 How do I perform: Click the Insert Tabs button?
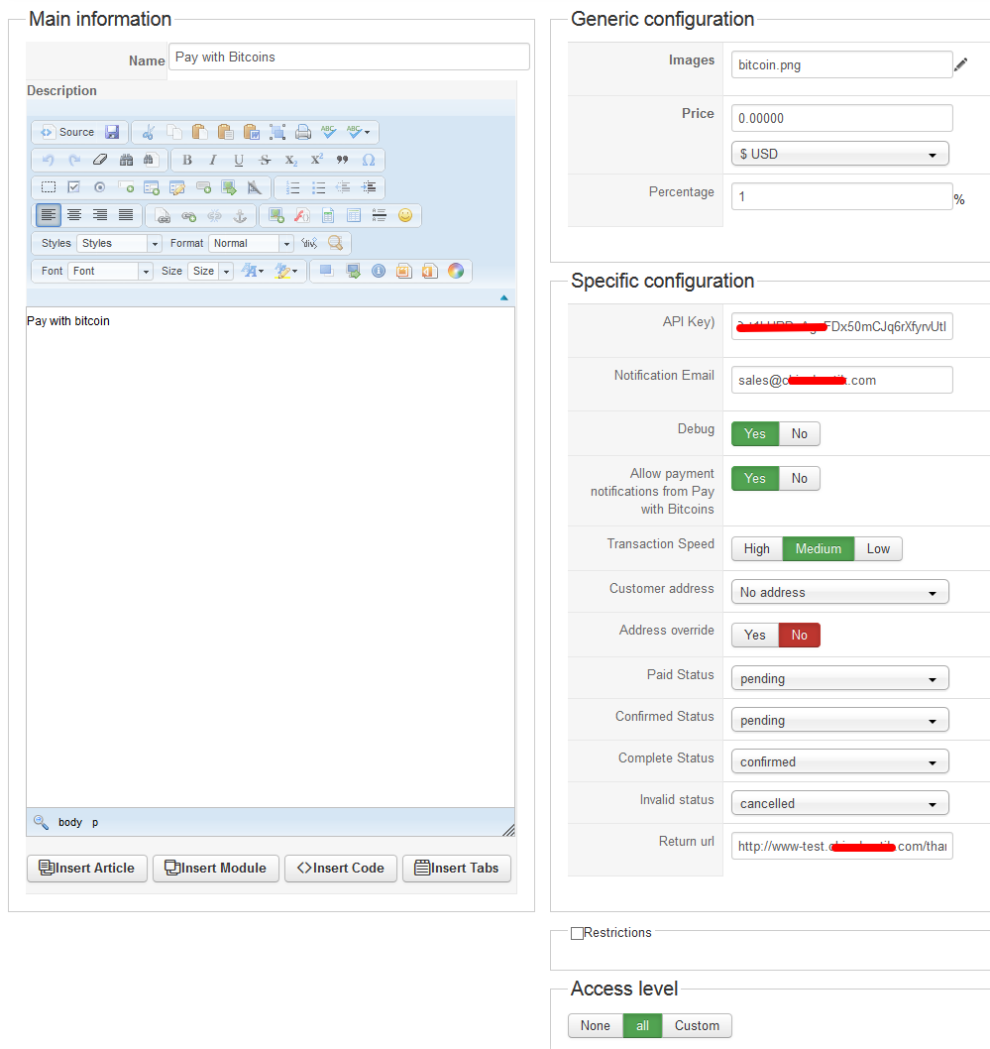[457, 869]
